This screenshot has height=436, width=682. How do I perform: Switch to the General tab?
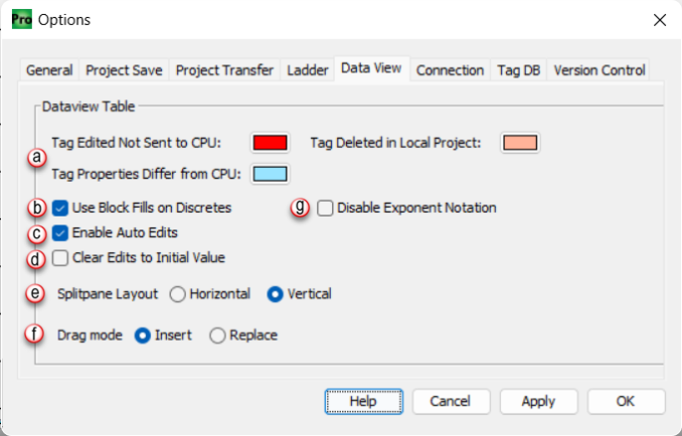(x=49, y=71)
